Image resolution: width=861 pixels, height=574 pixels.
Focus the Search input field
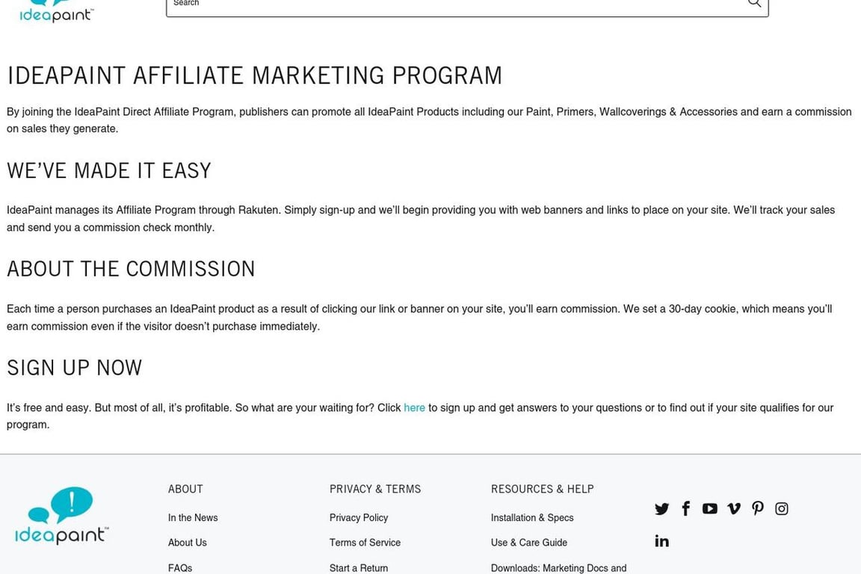(x=448, y=4)
